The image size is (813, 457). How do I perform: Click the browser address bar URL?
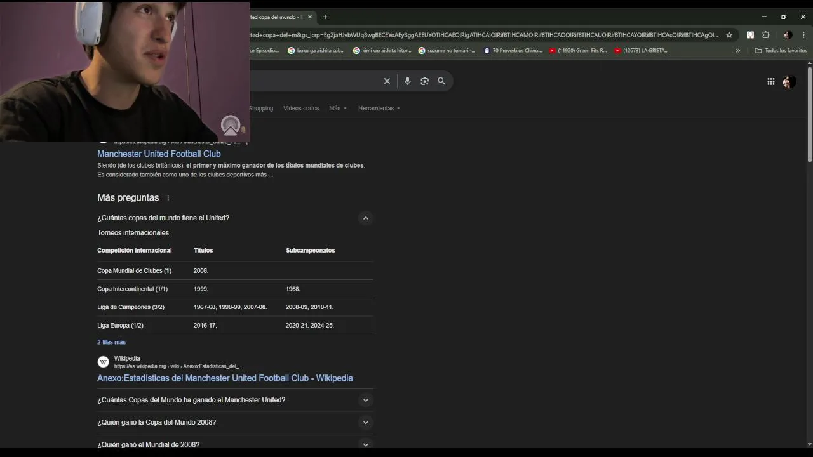click(x=484, y=35)
